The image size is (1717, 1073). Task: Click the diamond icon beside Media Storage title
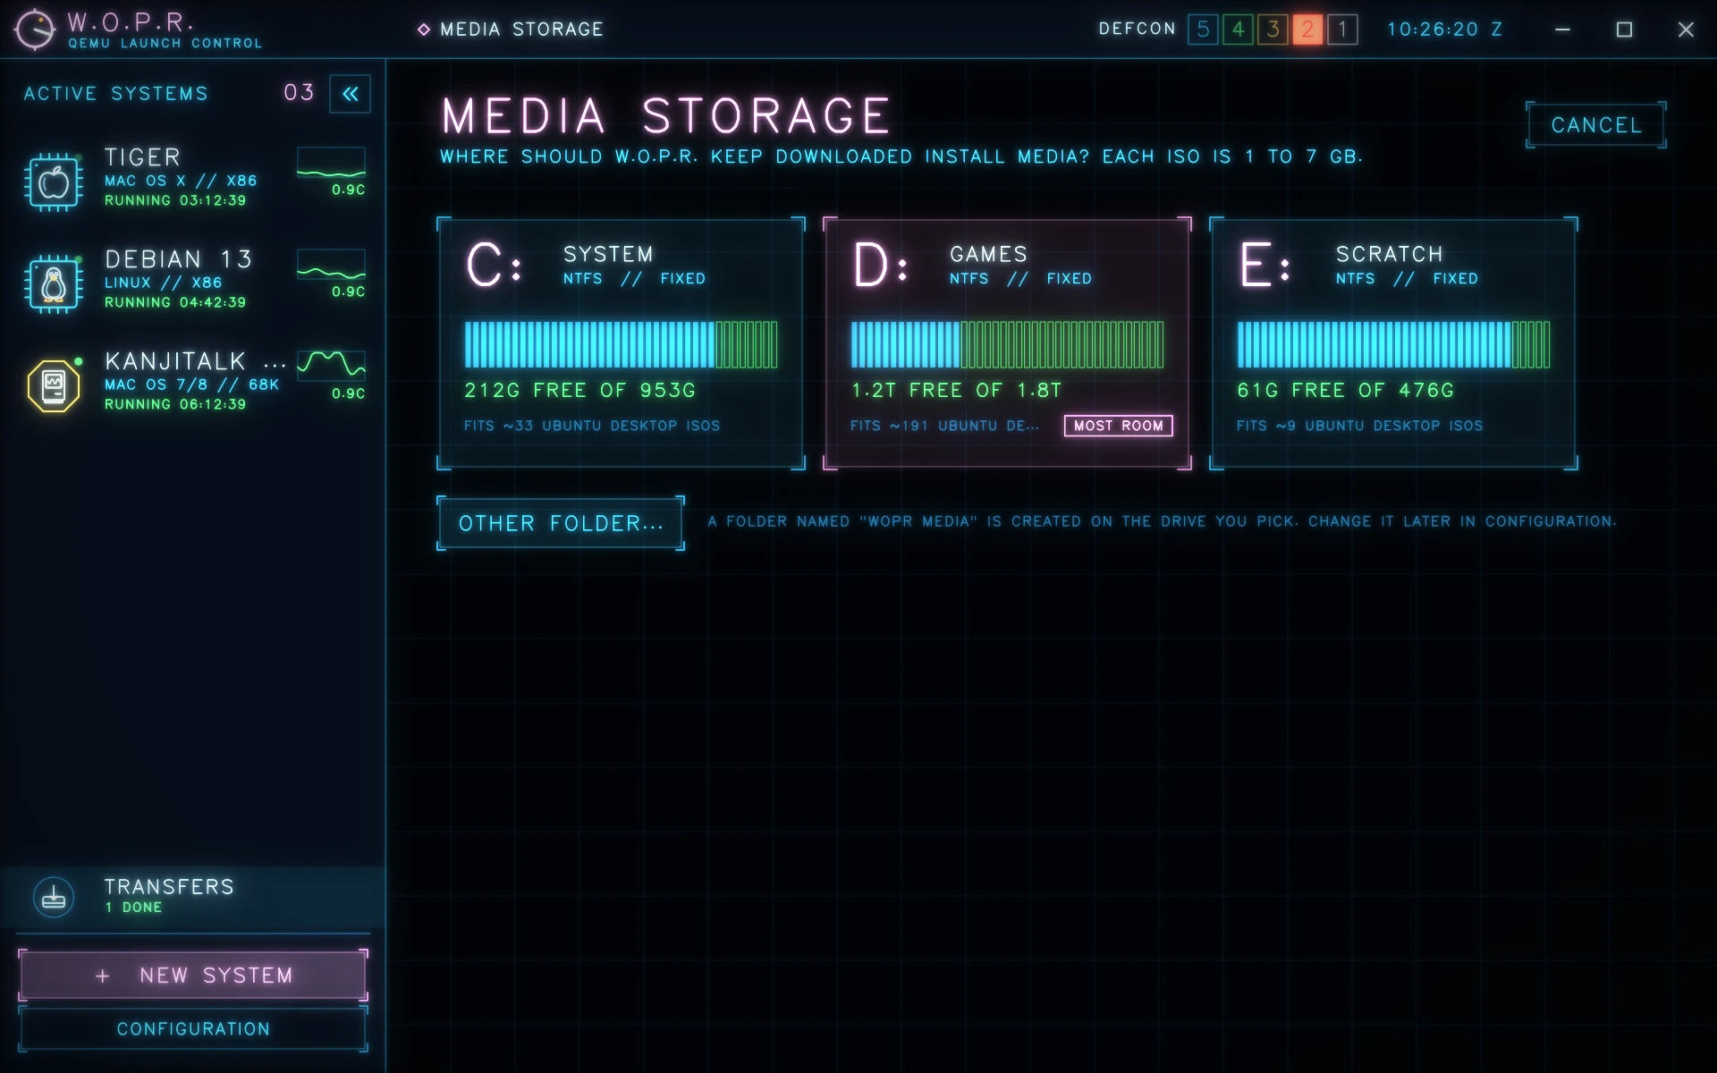[424, 30]
